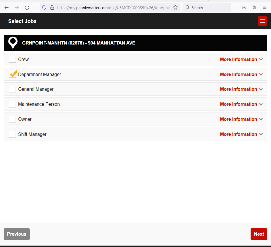Click the Firefox account icon
Viewport: 271px width, 247px height.
click(254, 7)
